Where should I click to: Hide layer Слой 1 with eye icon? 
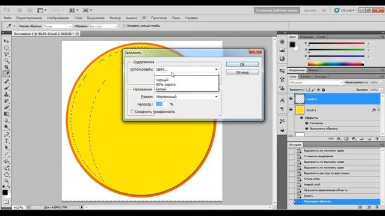[x=291, y=110]
